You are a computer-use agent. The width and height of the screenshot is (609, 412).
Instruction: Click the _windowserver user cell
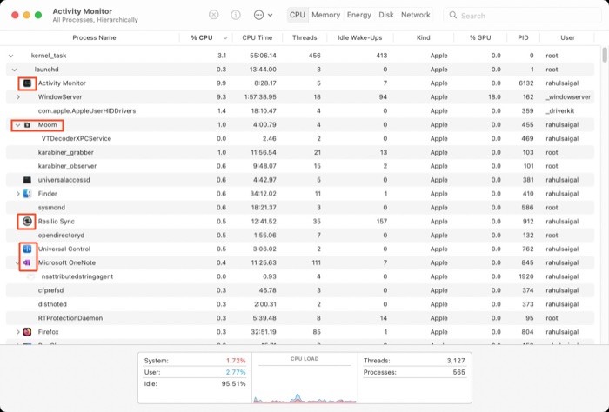tap(568, 97)
